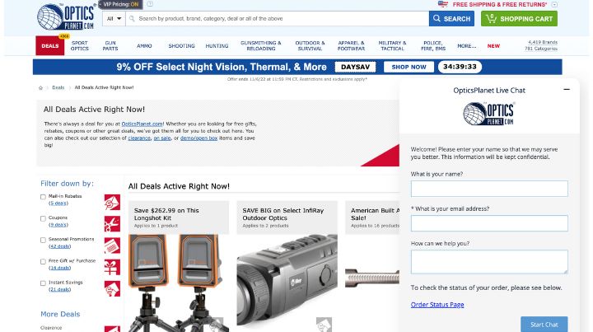Click the SHOP NOW banner button
593x332 pixels.
coord(409,67)
